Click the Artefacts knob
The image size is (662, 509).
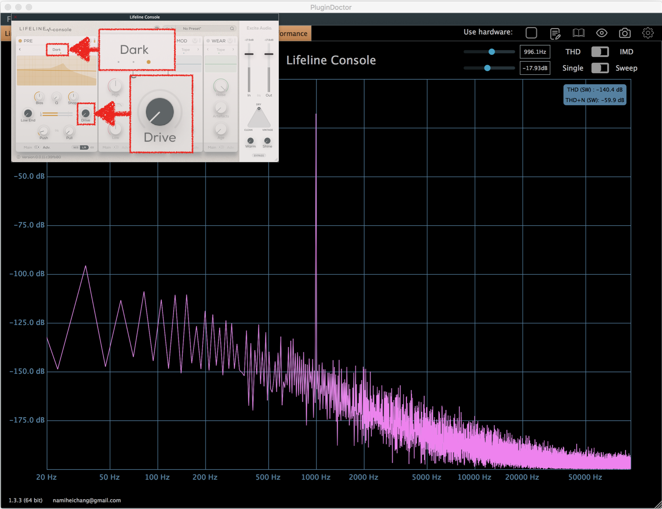click(221, 108)
